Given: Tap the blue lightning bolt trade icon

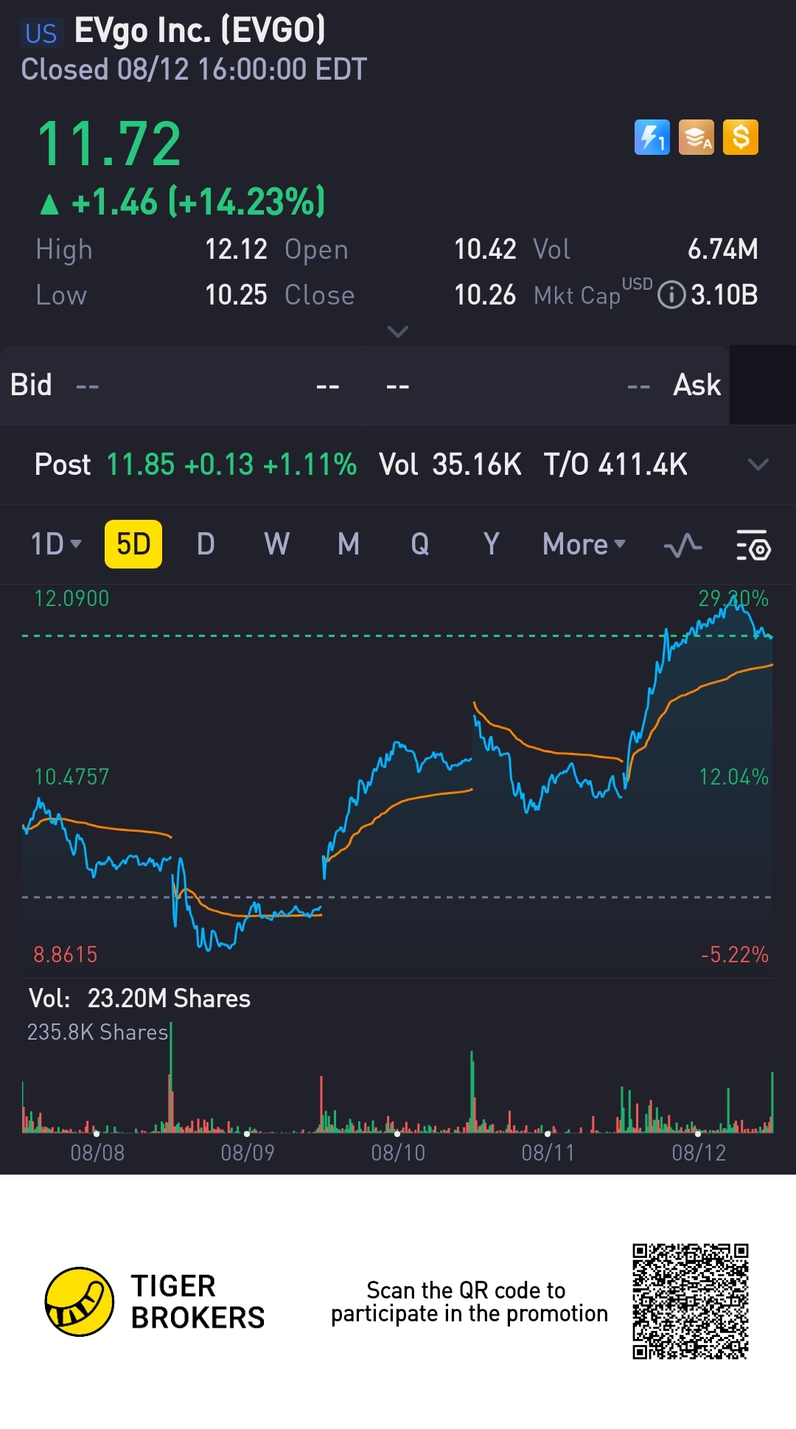Looking at the screenshot, I should (652, 137).
